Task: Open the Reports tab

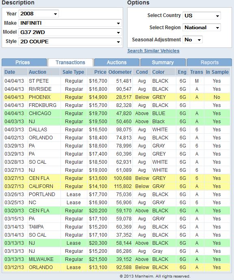Action: pyautogui.click(x=210, y=62)
